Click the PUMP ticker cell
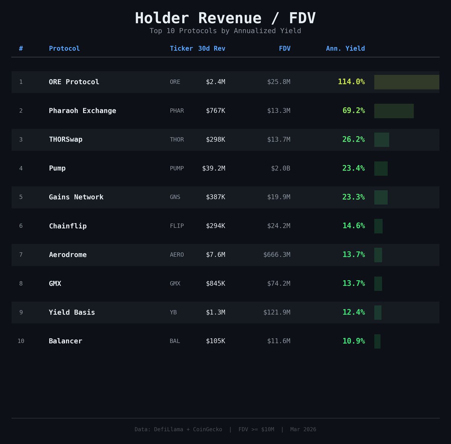This screenshot has width=451, height=444. tap(177, 168)
